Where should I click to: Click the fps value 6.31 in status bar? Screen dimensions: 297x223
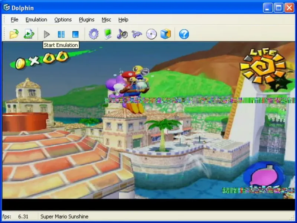[23, 216]
